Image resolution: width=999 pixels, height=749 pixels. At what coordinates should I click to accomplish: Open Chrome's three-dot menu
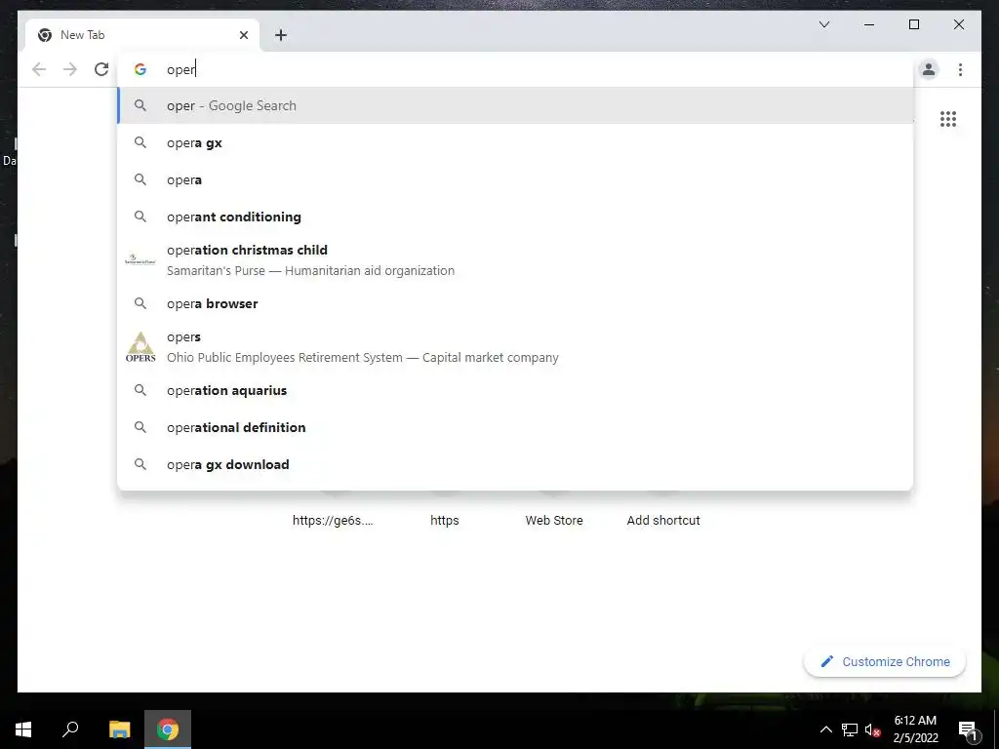coord(960,69)
